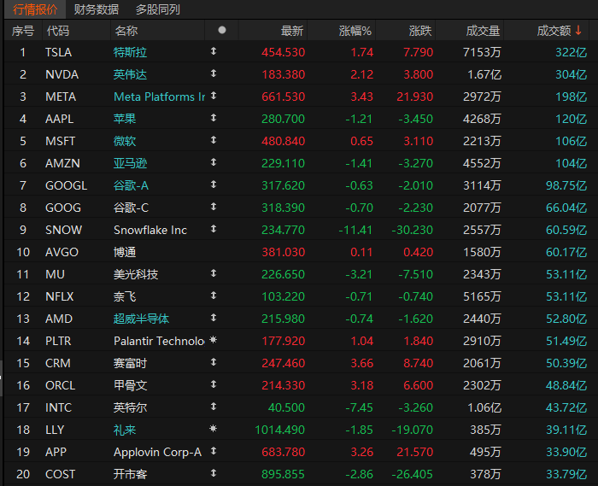Click the dot marker column header

click(x=222, y=30)
